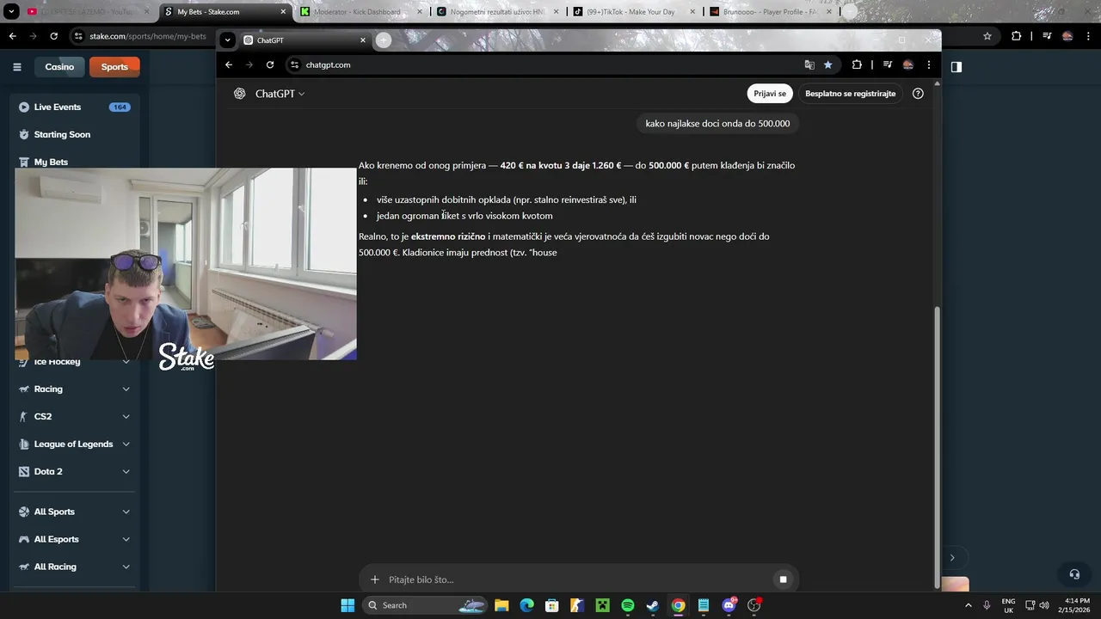This screenshot has width=1101, height=619.
Task: Click the Prijavi se login button
Action: tap(770, 94)
